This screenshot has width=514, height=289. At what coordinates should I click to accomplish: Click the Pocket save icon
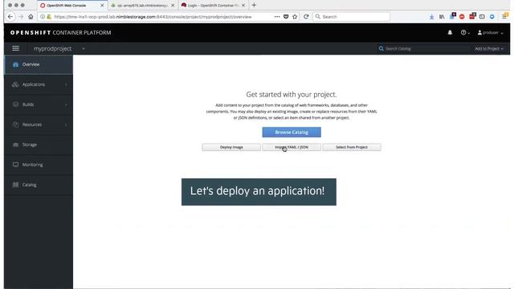(286, 16)
